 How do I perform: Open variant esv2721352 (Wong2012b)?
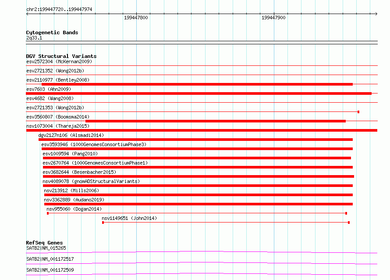[x=55, y=71]
